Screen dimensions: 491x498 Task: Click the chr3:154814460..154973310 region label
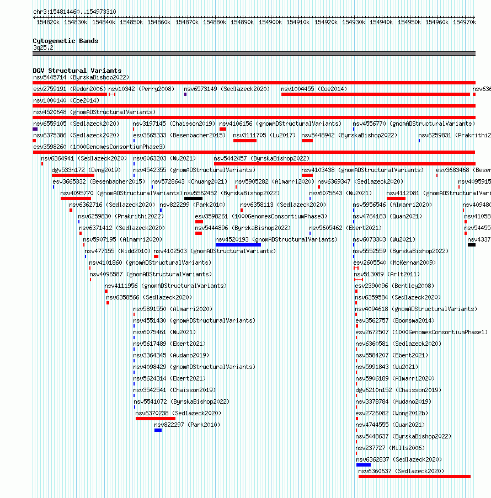coord(74,12)
